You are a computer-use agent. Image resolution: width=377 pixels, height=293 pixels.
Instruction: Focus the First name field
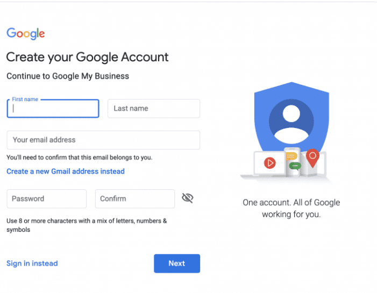pyautogui.click(x=53, y=109)
